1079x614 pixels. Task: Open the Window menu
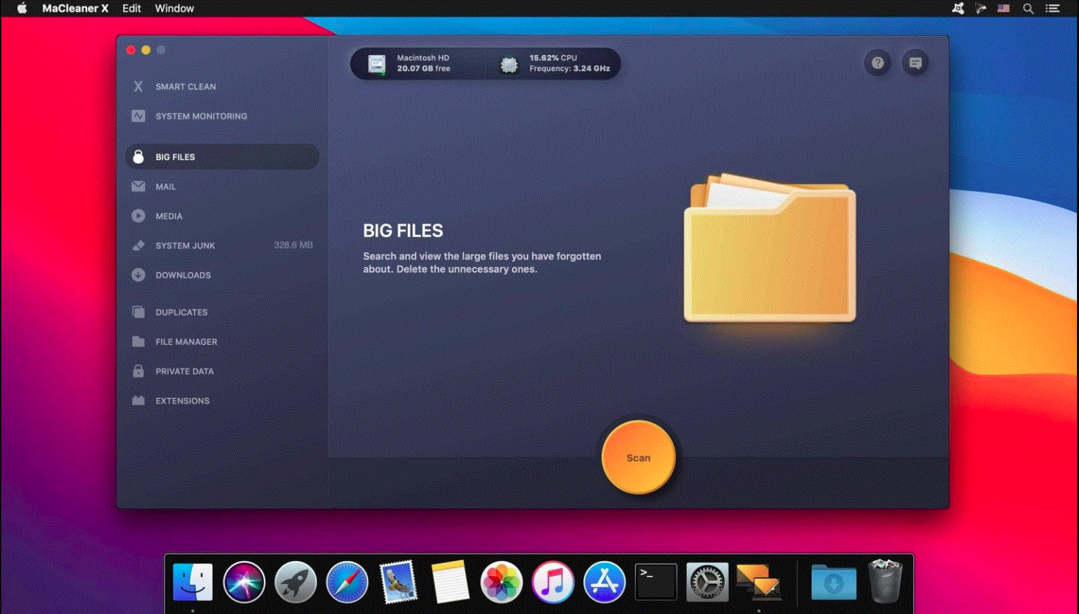point(174,8)
